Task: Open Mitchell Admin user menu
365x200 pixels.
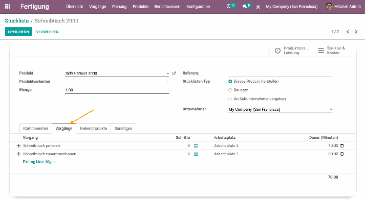Action: coord(343,7)
